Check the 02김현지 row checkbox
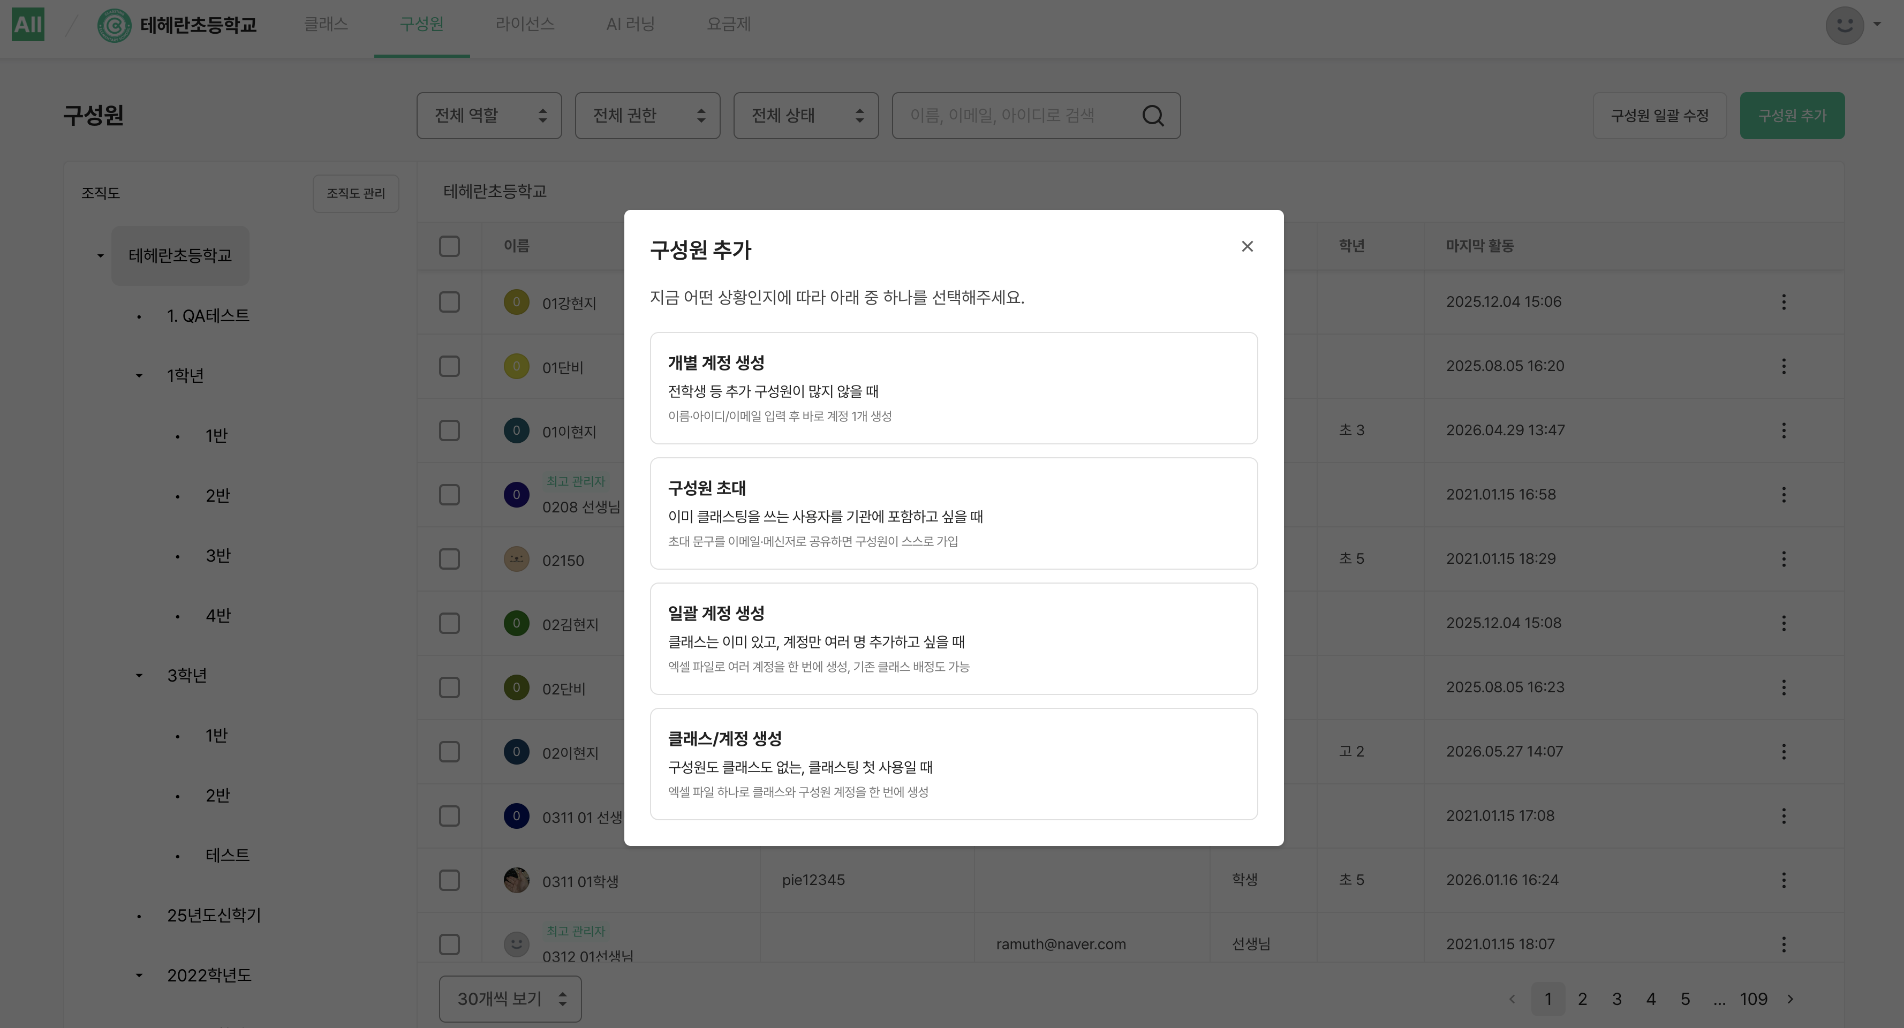 [x=449, y=623]
